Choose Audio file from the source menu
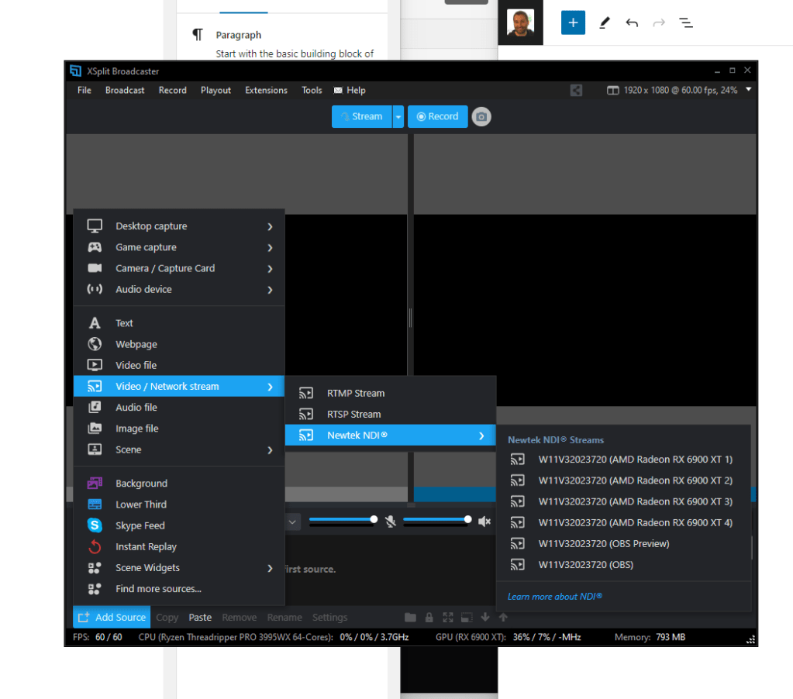793x699 pixels. pos(179,408)
